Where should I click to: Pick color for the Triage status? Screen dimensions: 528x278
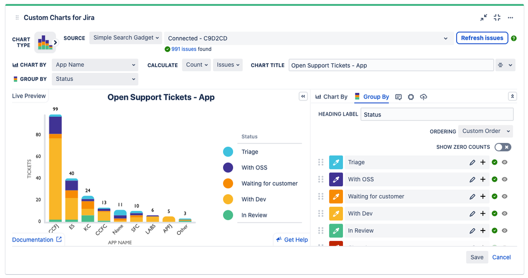click(x=336, y=162)
